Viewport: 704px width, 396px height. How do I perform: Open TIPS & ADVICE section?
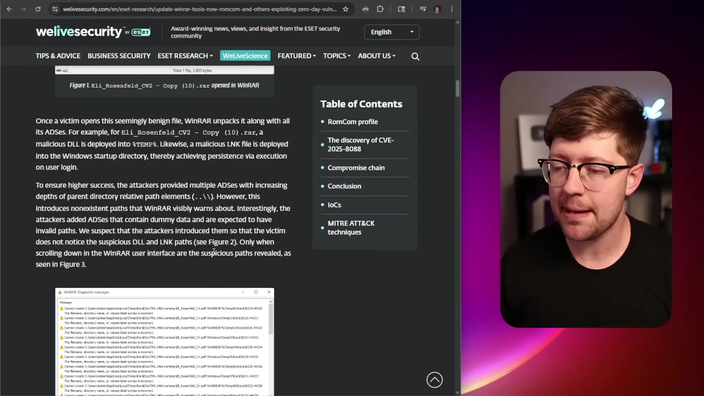click(x=58, y=56)
